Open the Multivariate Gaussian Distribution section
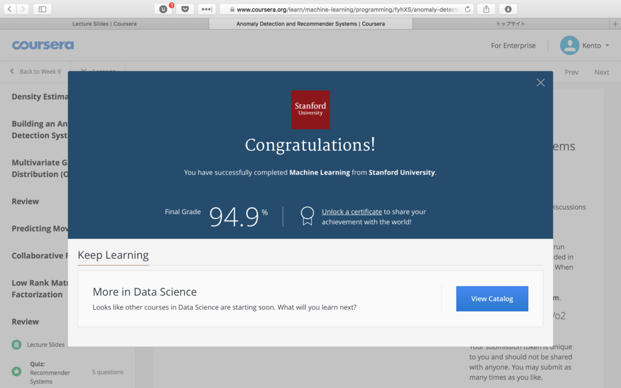621x388 pixels. (x=39, y=169)
